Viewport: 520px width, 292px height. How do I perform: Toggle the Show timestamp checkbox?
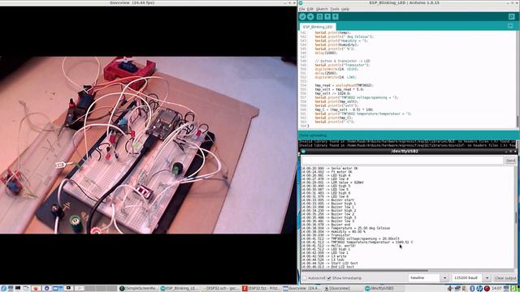pyautogui.click(x=329, y=278)
